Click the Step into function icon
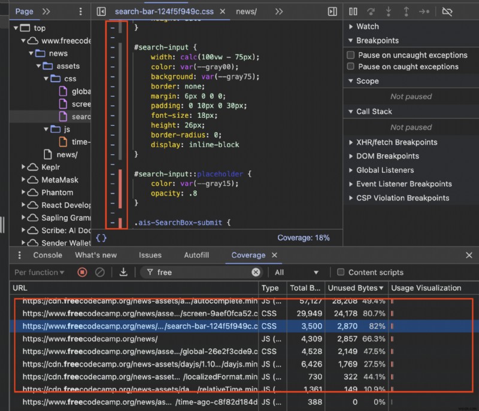Viewport: 479px width, 411px height. click(x=389, y=11)
